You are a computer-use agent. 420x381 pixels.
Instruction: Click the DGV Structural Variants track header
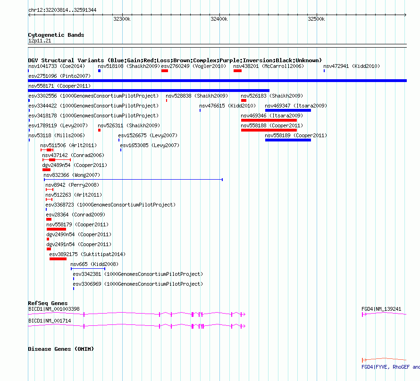click(x=175, y=60)
